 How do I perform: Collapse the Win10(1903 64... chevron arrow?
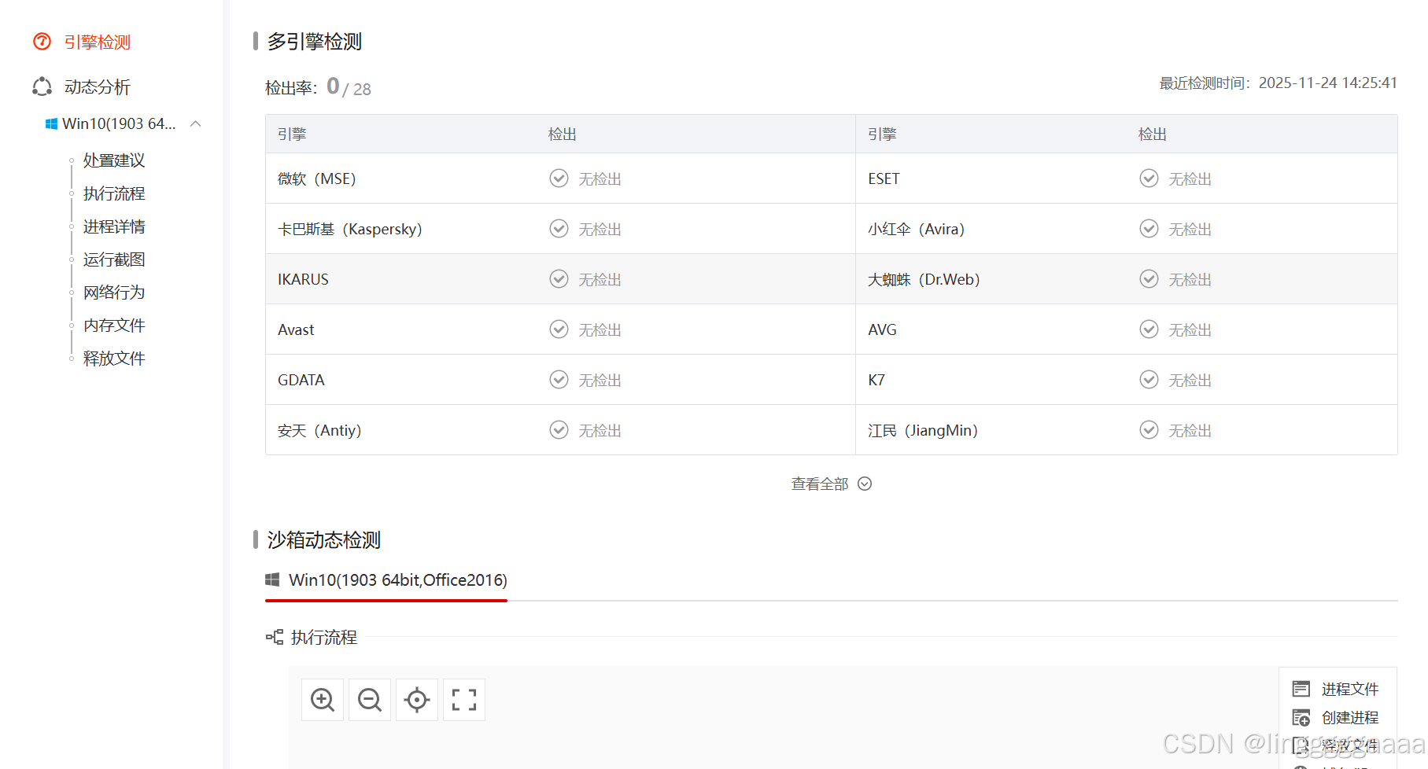[x=196, y=123]
